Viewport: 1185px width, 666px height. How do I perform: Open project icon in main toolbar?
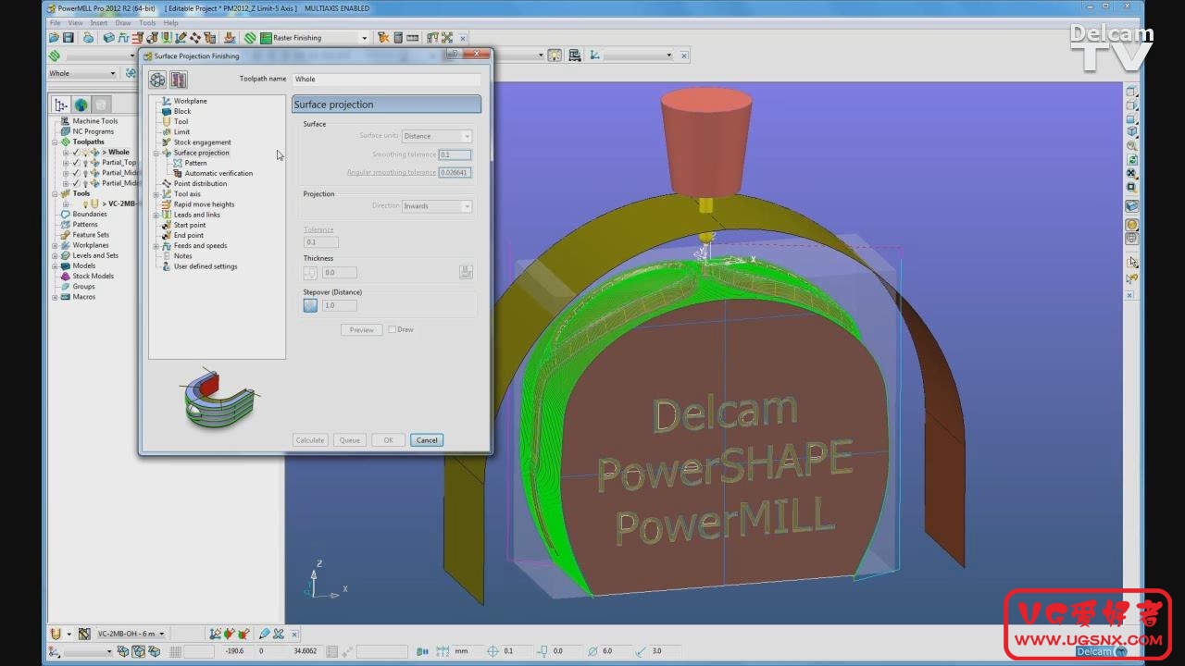click(54, 38)
